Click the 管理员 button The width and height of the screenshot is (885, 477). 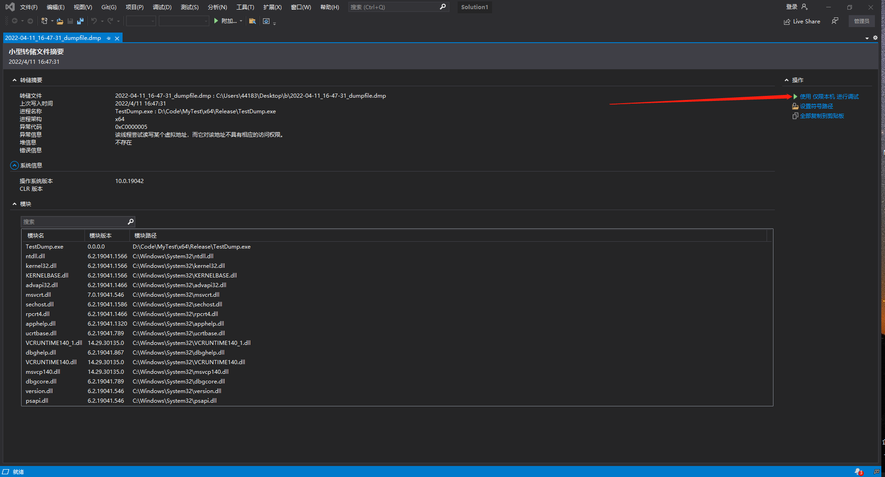pyautogui.click(x=862, y=21)
